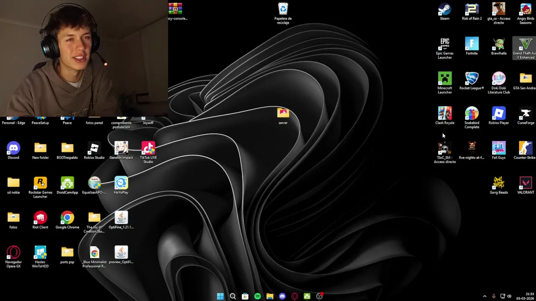Expand the hidden system tray icons
Screen dimensions: 536x301
[485, 296]
